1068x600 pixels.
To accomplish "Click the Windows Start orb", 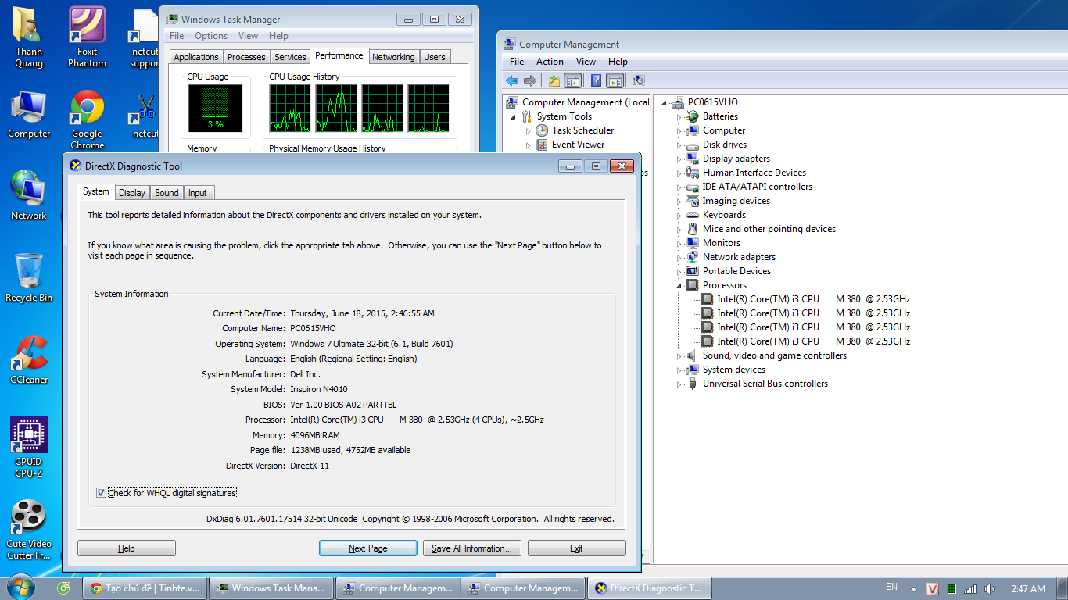I will click(x=20, y=587).
